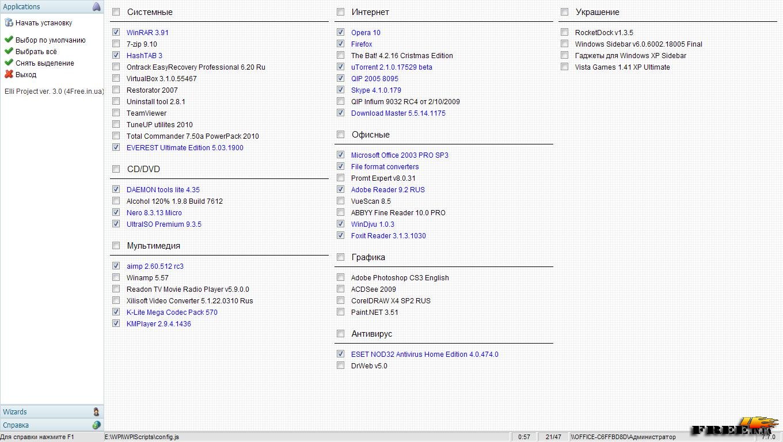Image resolution: width=783 pixels, height=442 pixels.
Task: Check Adobe Photoshop CS3 English
Action: [341, 277]
